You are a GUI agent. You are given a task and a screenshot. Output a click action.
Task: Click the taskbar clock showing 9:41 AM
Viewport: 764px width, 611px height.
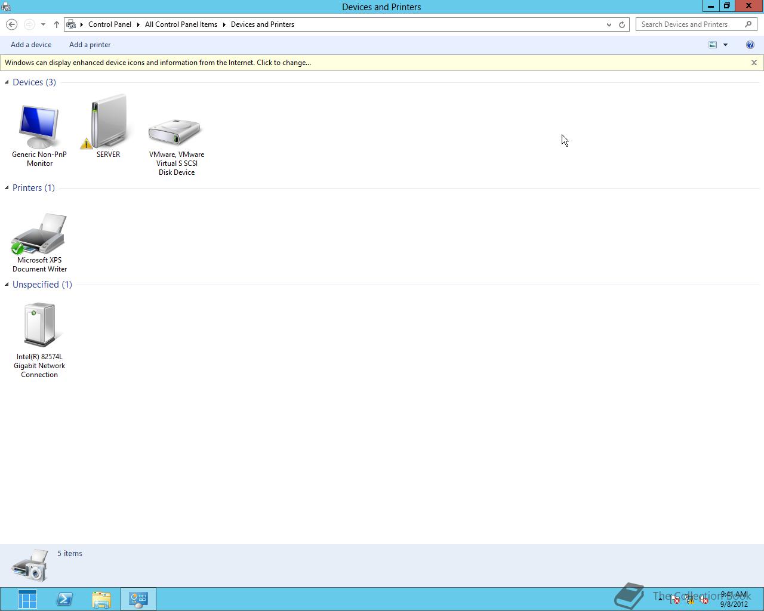click(x=734, y=599)
